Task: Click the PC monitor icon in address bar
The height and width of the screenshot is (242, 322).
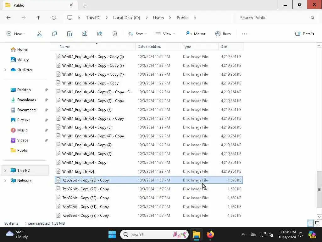Action: [x=70, y=18]
